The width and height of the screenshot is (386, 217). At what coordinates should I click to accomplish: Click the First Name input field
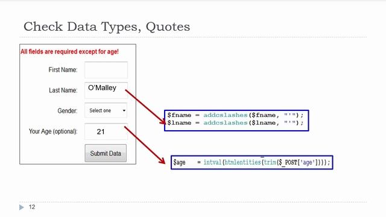click(106, 70)
